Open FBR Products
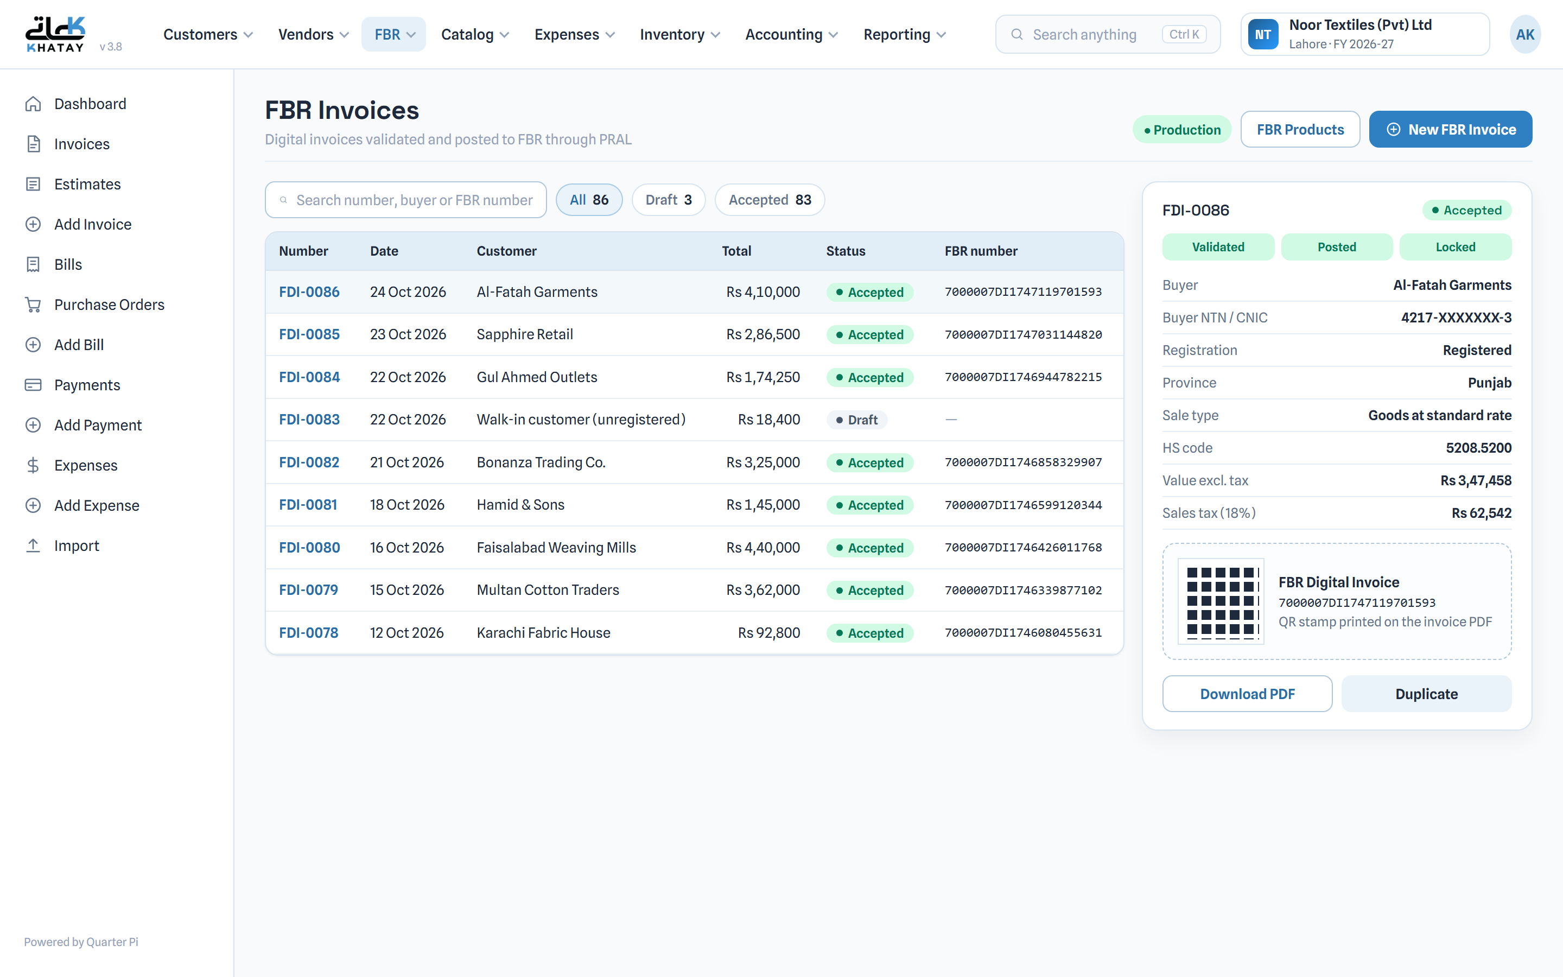The width and height of the screenshot is (1563, 977). (x=1300, y=129)
